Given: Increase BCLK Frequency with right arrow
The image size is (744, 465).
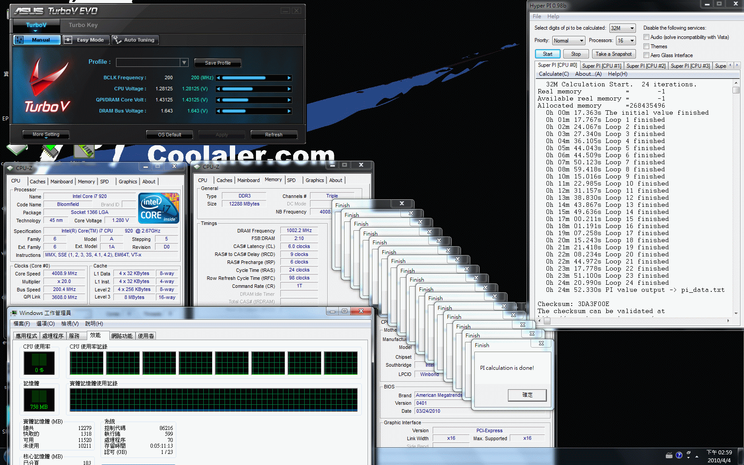Looking at the screenshot, I should pyautogui.click(x=289, y=77).
